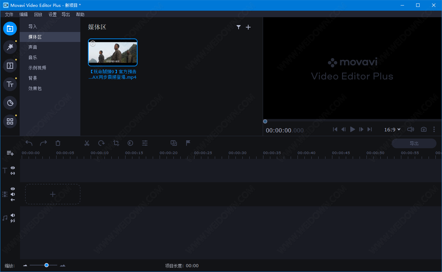
Task: Click the preview playback position handle
Action: [x=265, y=121]
